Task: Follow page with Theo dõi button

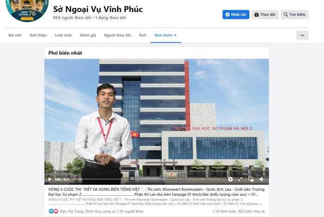Action: (x=265, y=15)
